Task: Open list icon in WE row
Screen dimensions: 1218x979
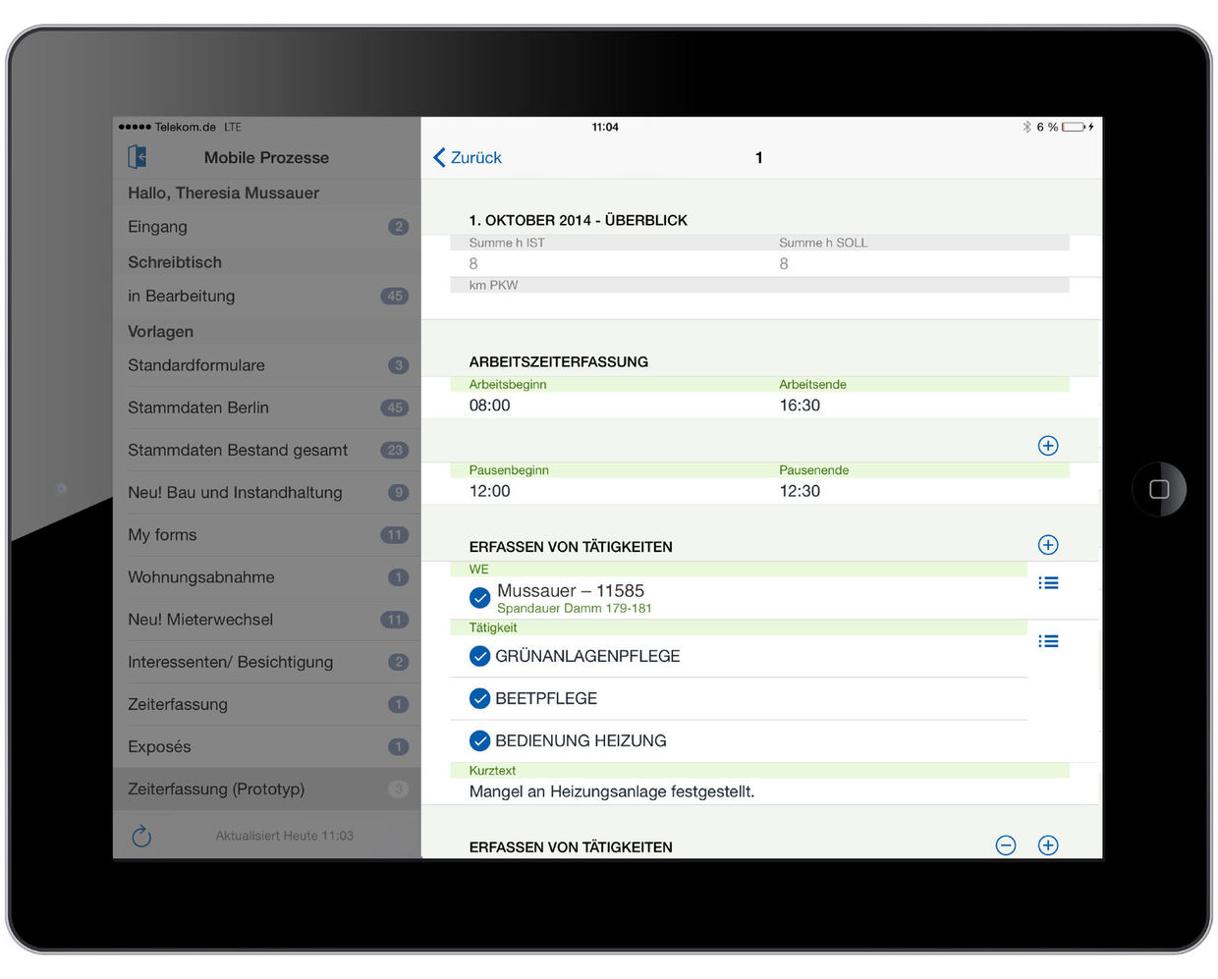Action: 1048,583
